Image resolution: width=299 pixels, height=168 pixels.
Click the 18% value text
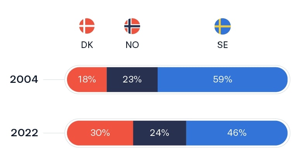[86, 80]
